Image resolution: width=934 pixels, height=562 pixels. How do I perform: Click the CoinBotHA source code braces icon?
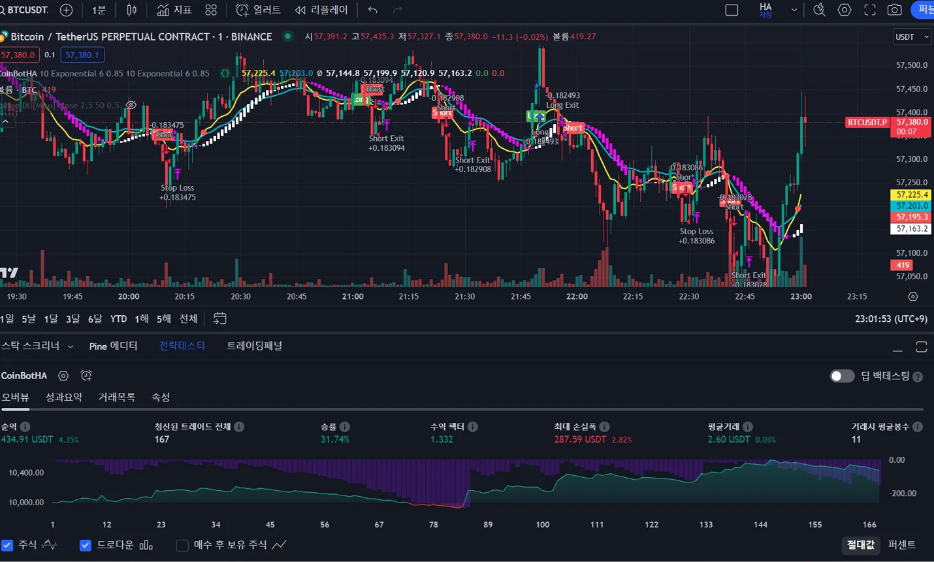click(x=225, y=73)
